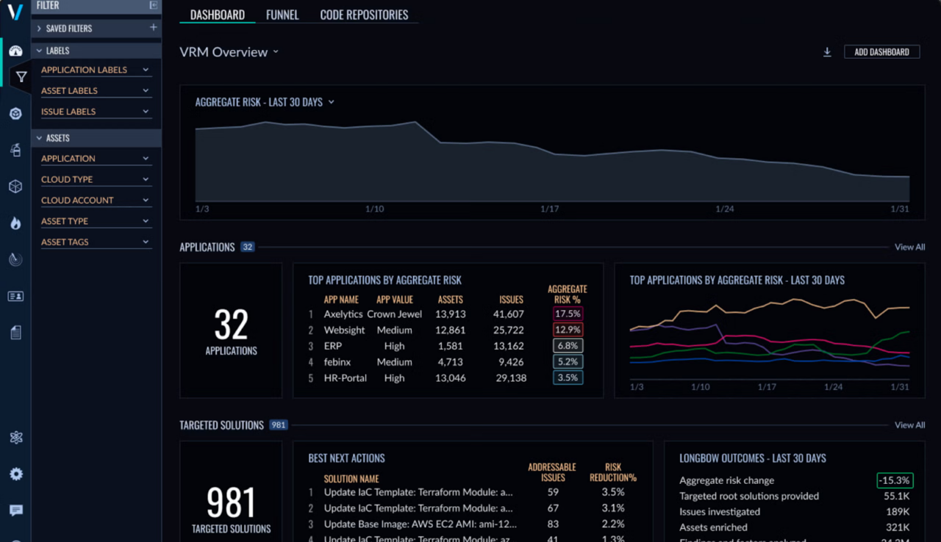Expand the Saved Filters section
The width and height of the screenshot is (941, 542).
pos(39,29)
